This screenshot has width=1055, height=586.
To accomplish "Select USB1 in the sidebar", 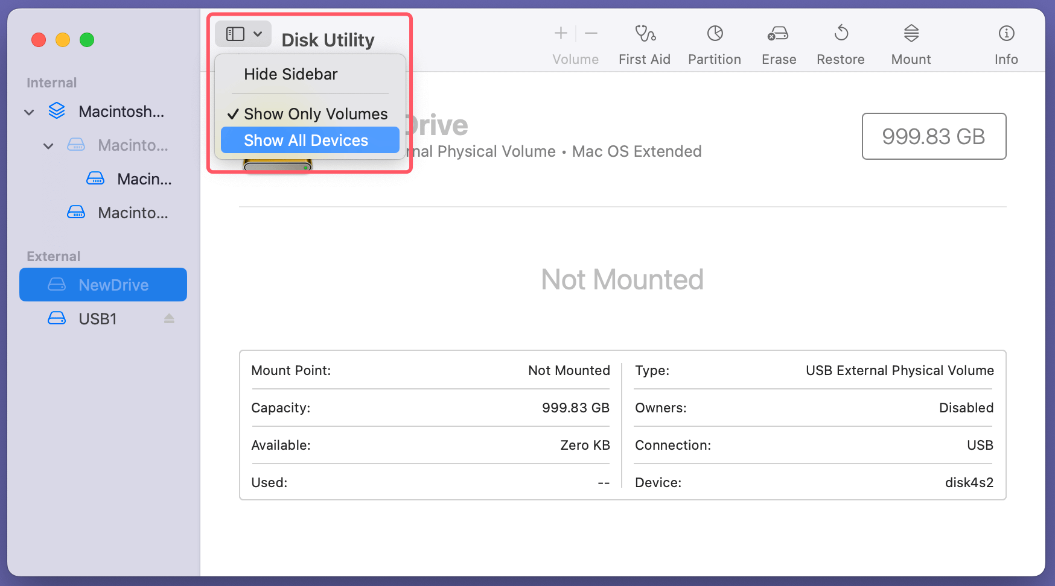I will point(97,318).
